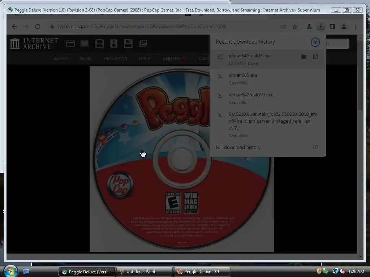
Task: Open the Video film icon
Action: coord(99,44)
